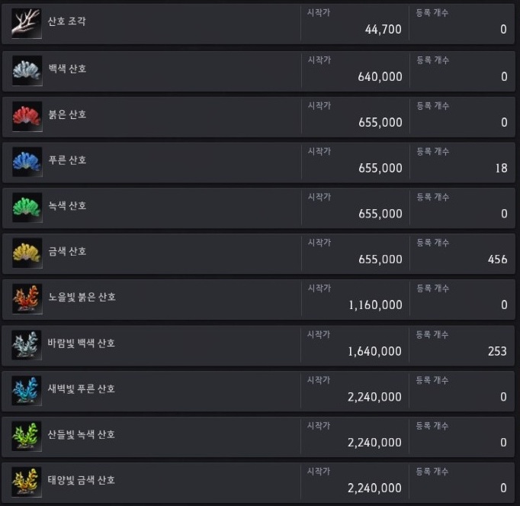Click the 녹색 산호 green coral icon
This screenshot has width=520, height=506.
coord(27,208)
